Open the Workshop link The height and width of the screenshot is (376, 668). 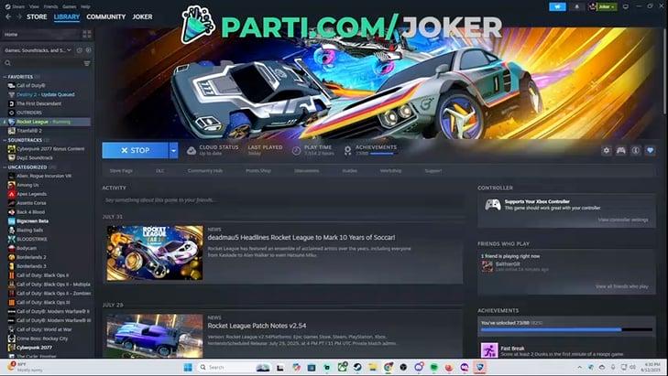point(390,170)
